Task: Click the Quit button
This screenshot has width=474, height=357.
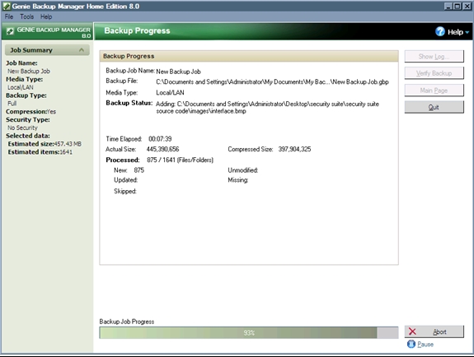Action: pos(434,107)
